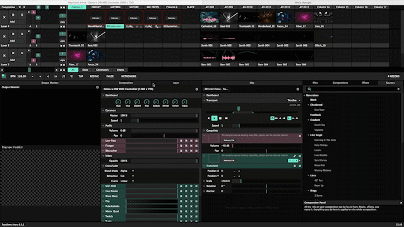
Task: Expand the Scale parameter
Action: click(x=205, y=181)
